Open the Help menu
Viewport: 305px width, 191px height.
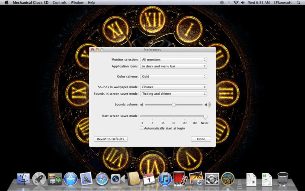(91, 2)
